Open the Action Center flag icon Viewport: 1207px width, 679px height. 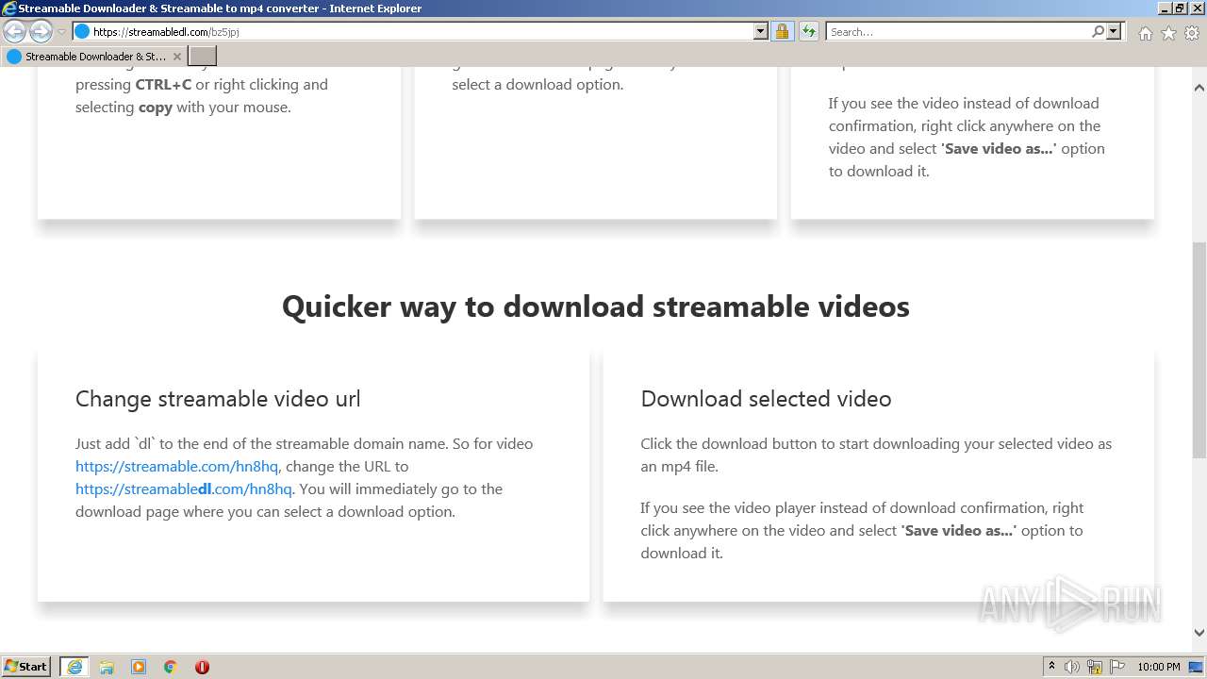(x=1117, y=667)
